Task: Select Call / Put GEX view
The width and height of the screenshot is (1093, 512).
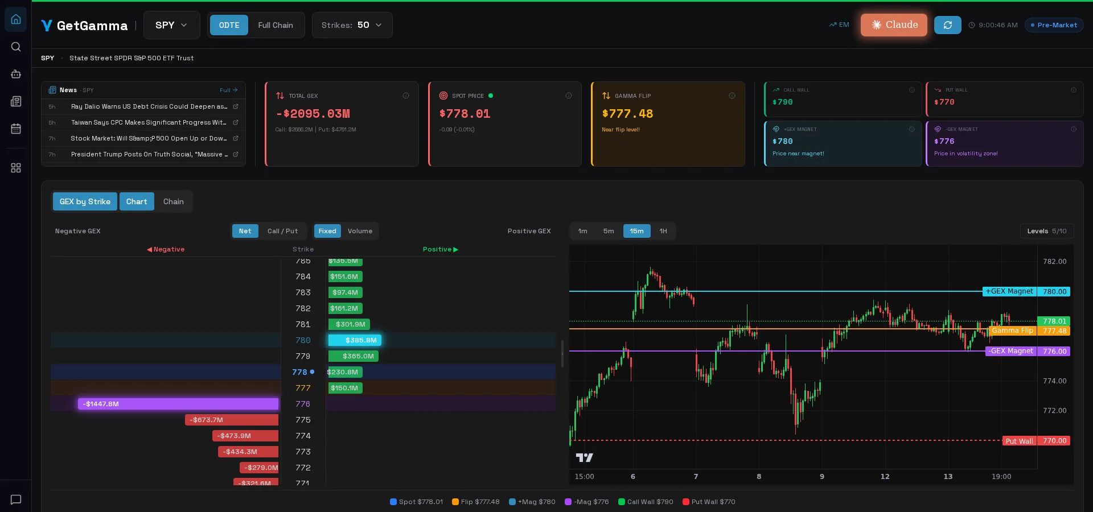Action: coord(282,231)
